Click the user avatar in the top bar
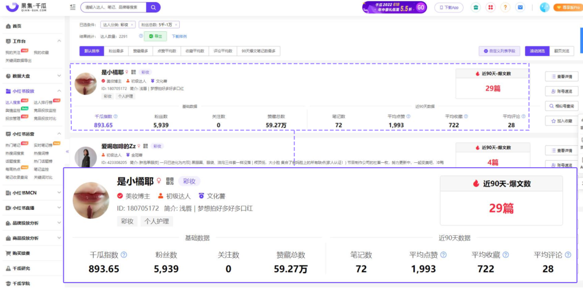583x288 pixels. (545, 8)
